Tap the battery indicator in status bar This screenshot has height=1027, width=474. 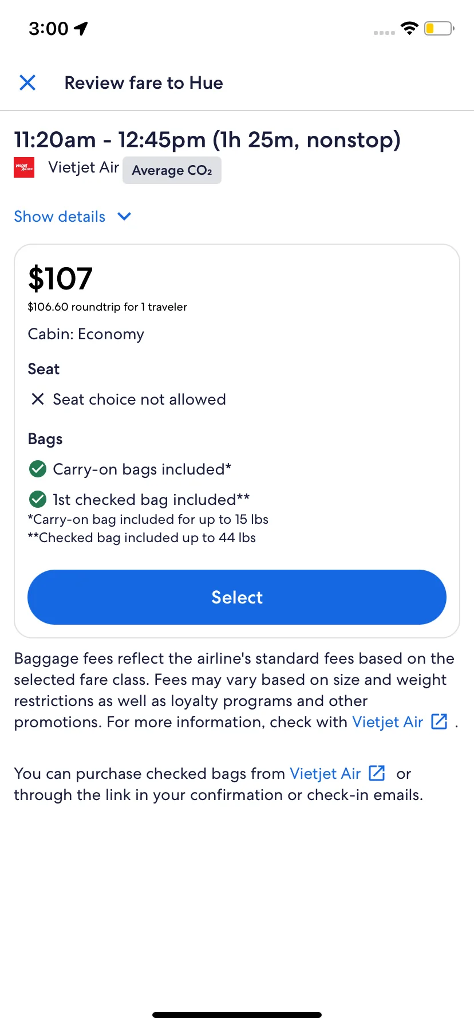[439, 28]
